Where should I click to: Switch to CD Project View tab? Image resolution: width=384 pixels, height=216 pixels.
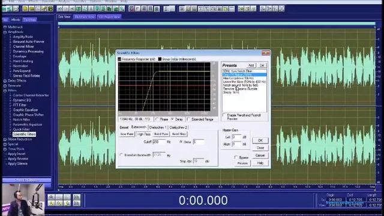tap(109, 17)
